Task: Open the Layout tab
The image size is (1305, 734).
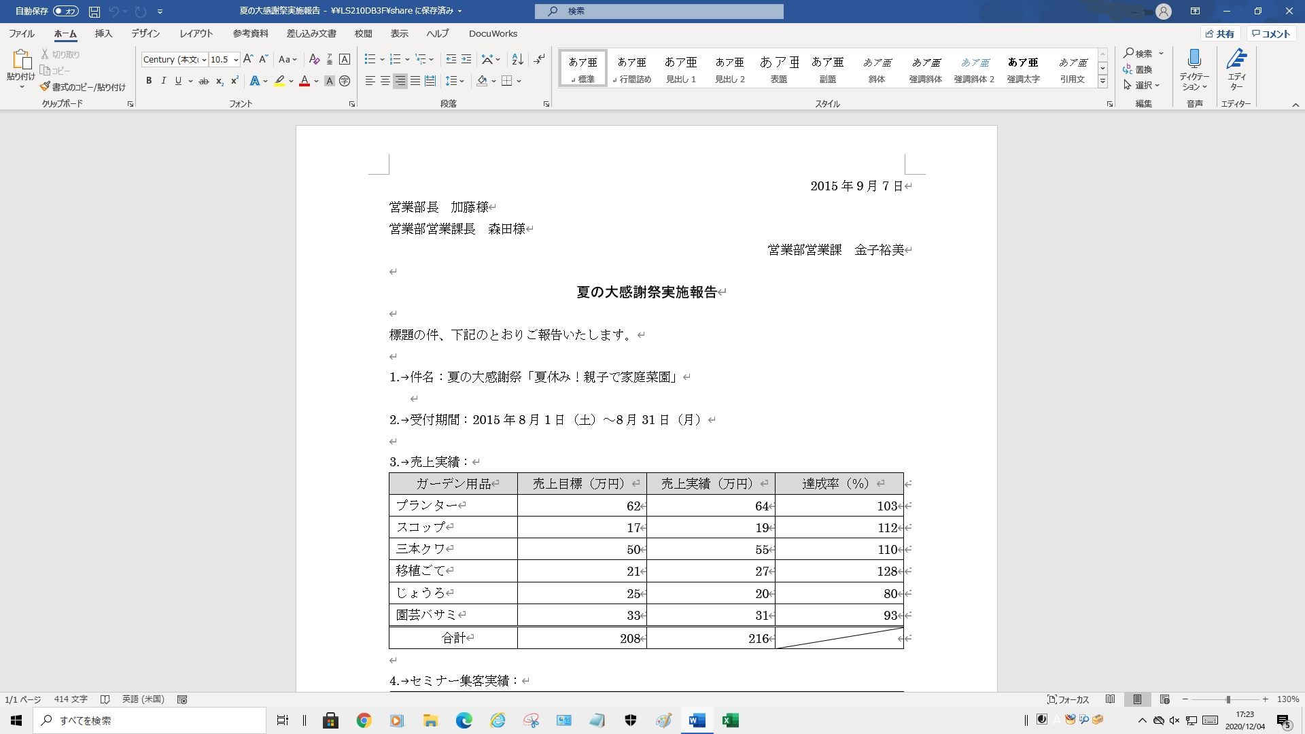Action: [196, 33]
